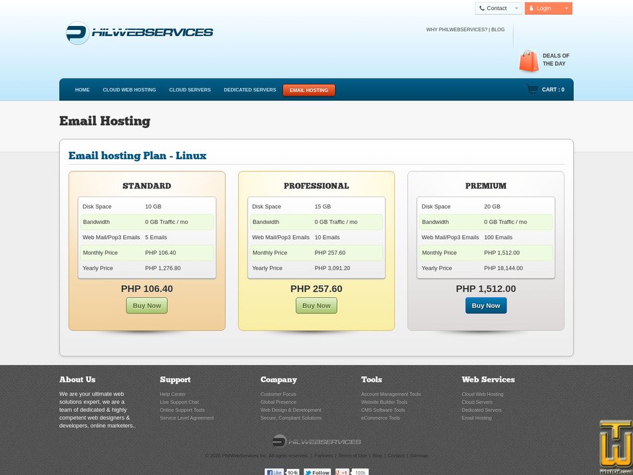Viewport: 633px width, 475px height.
Task: Click the 100 Emails value in Premium
Action: pos(498,237)
